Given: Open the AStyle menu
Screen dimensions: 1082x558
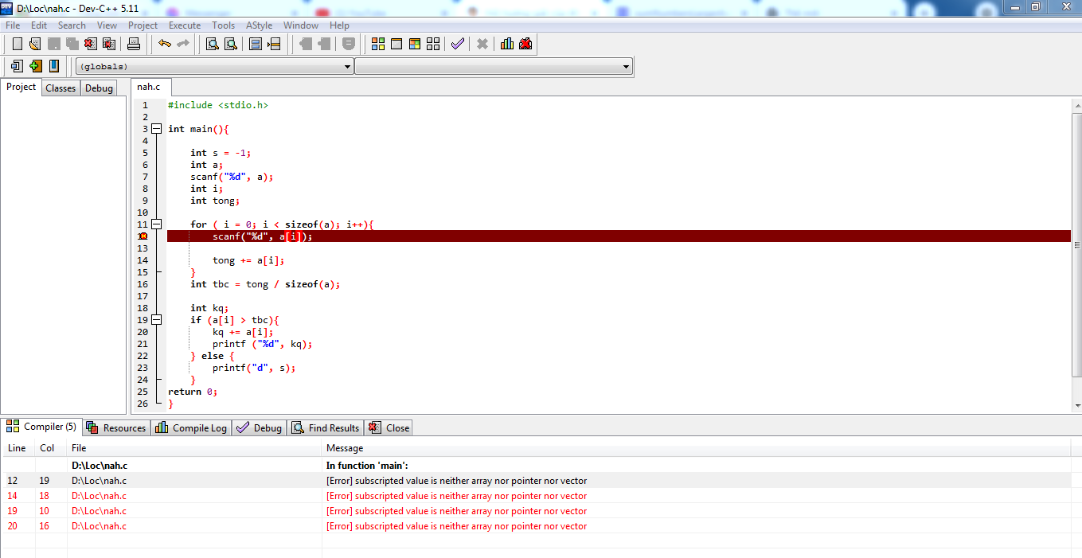Looking at the screenshot, I should coord(260,25).
